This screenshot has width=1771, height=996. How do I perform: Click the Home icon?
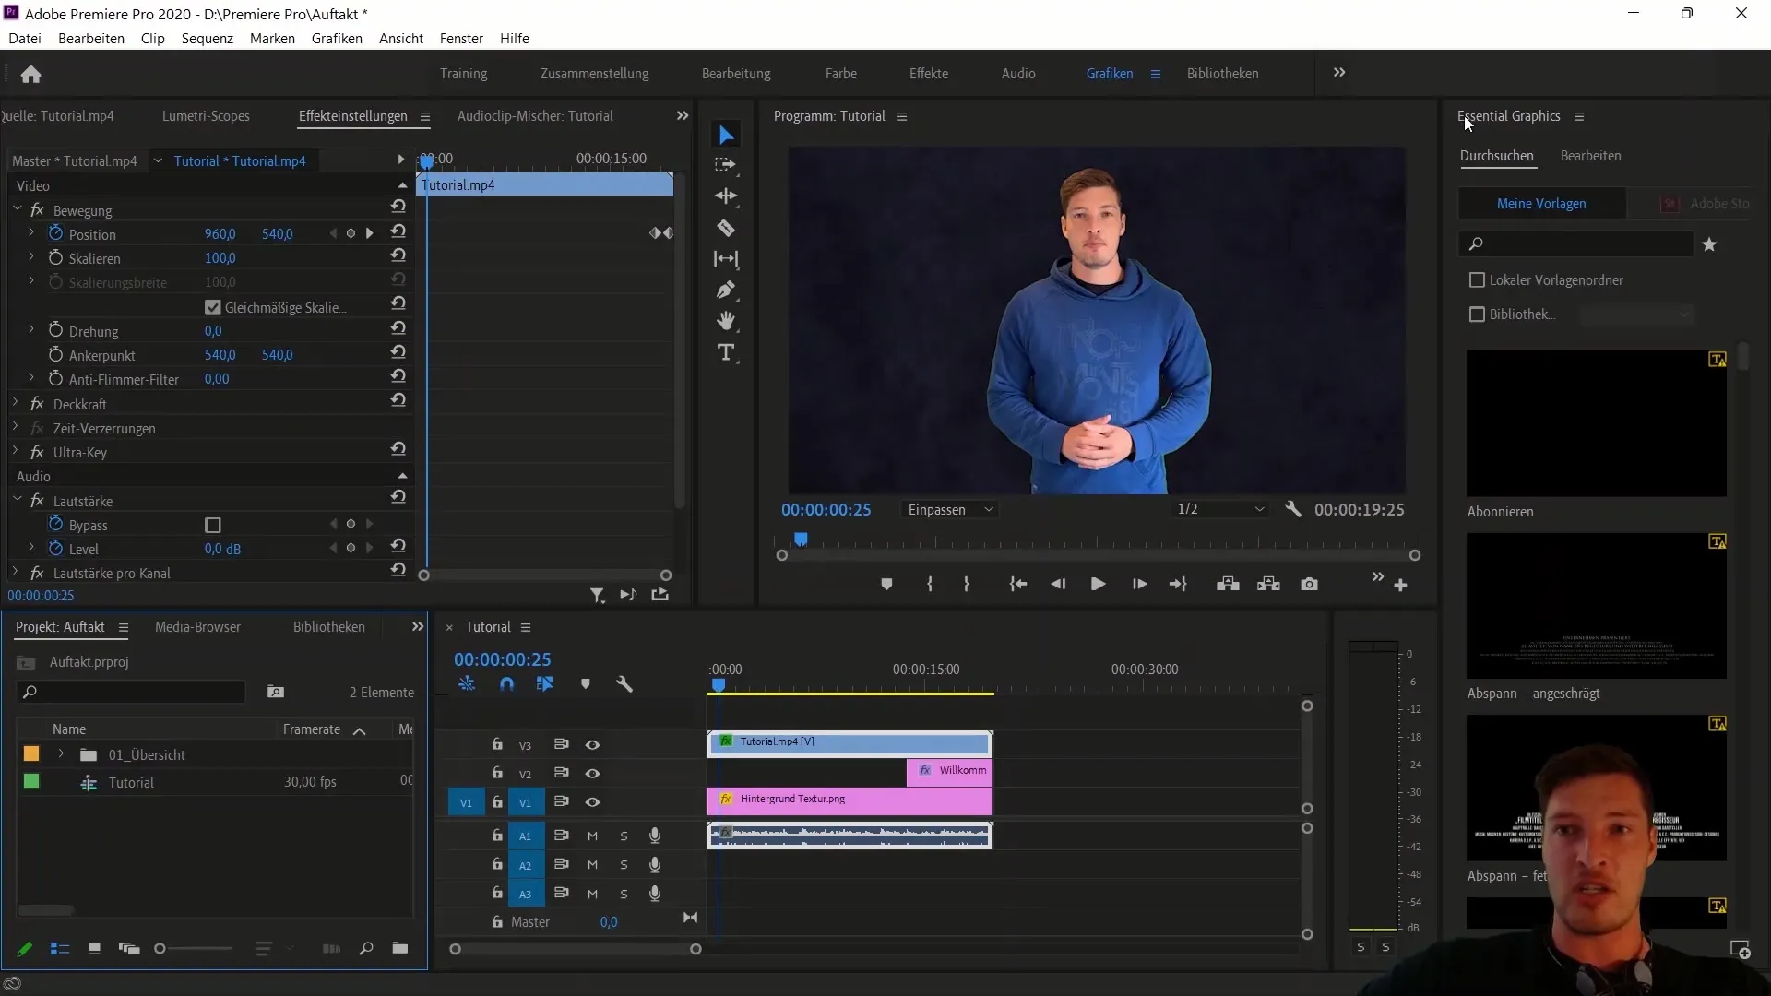click(30, 74)
